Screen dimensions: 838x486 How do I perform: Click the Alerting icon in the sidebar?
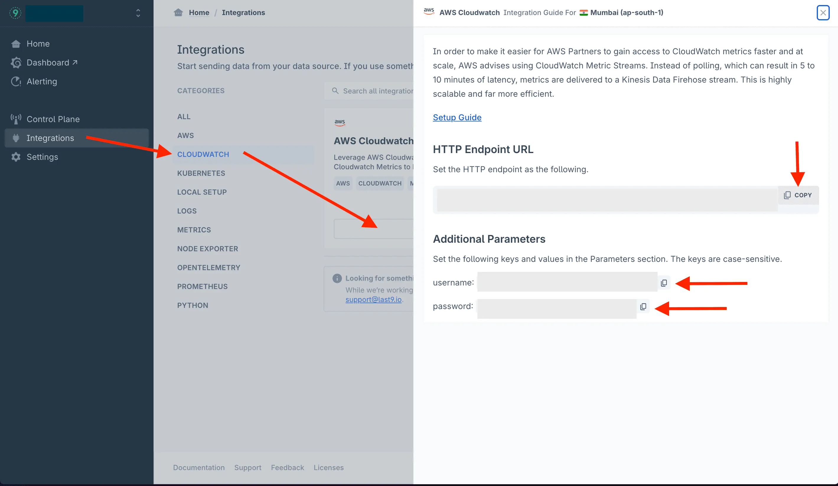[x=16, y=81]
